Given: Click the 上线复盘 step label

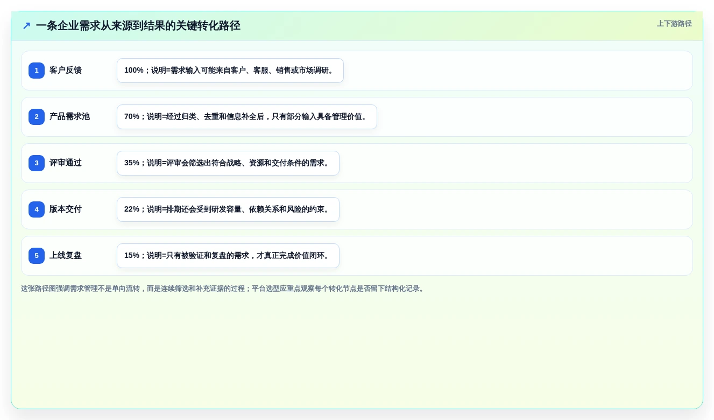Looking at the screenshot, I should pyautogui.click(x=66, y=256).
